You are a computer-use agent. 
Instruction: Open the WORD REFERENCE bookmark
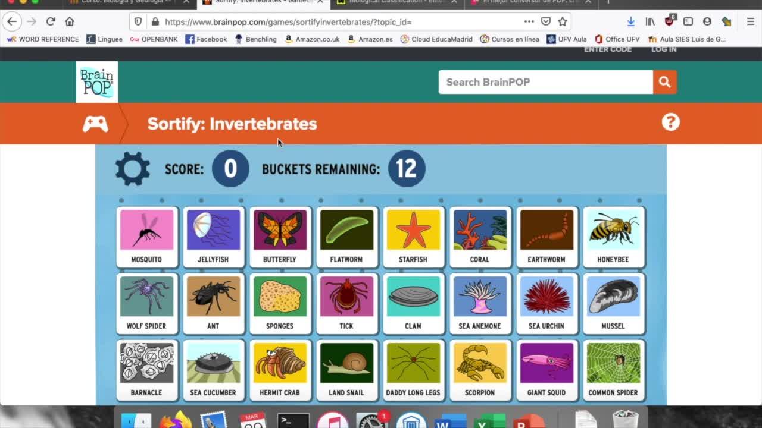43,39
